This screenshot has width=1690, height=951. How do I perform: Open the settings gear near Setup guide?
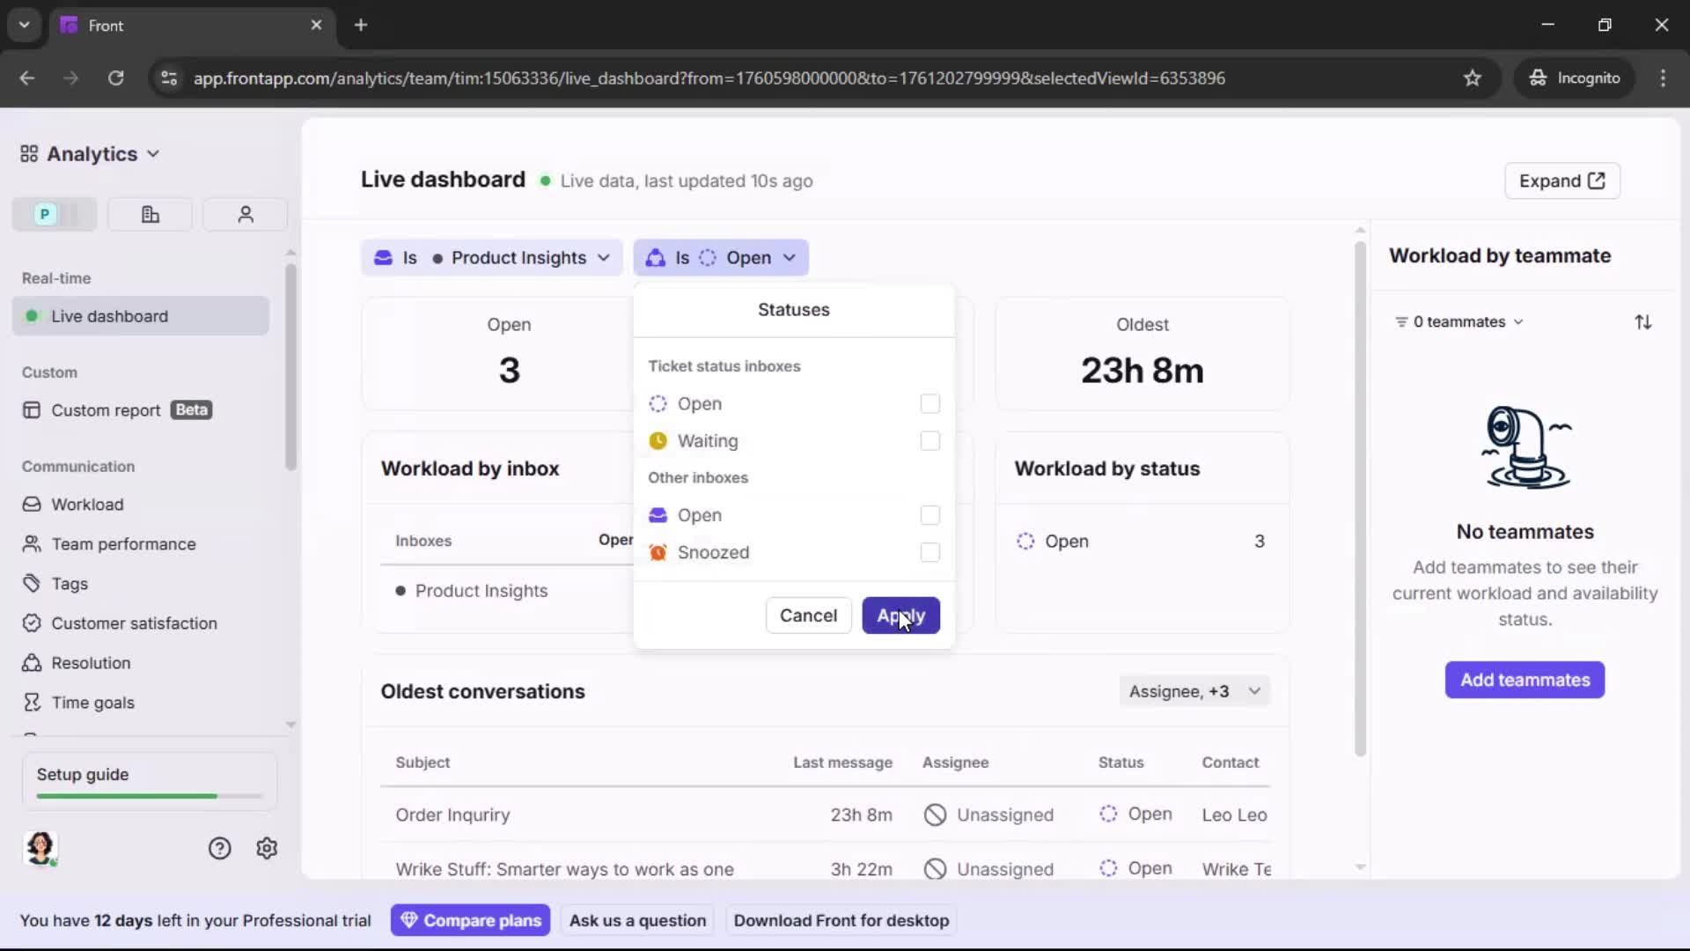click(266, 848)
